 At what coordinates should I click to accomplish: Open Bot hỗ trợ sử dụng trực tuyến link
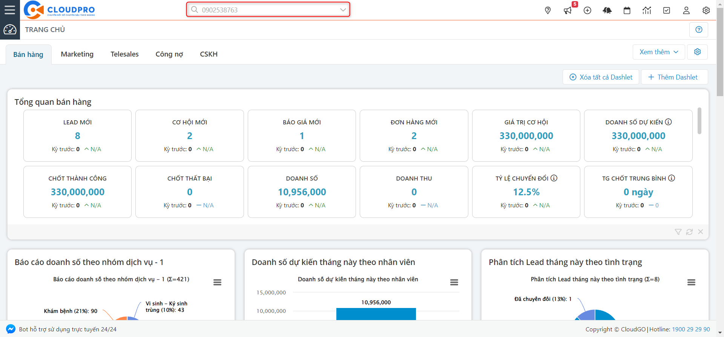click(67, 329)
